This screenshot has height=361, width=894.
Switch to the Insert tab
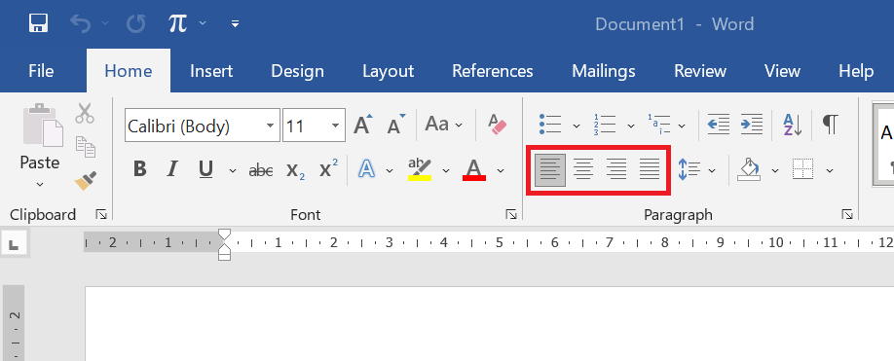[211, 71]
